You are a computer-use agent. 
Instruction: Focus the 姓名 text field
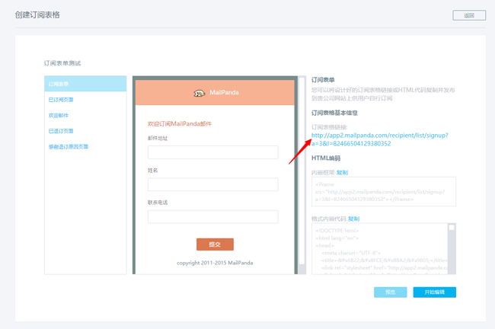(x=212, y=184)
